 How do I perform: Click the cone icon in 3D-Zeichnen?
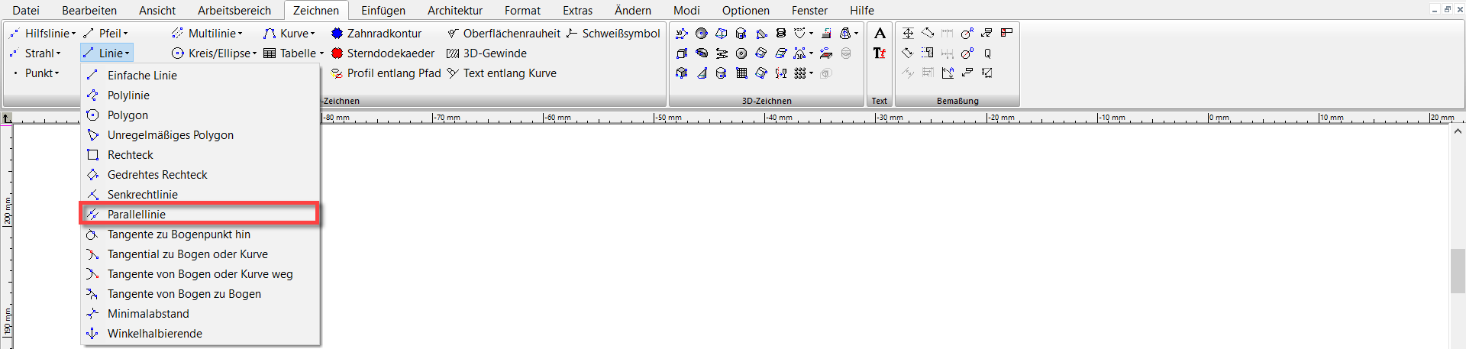pyautogui.click(x=702, y=73)
